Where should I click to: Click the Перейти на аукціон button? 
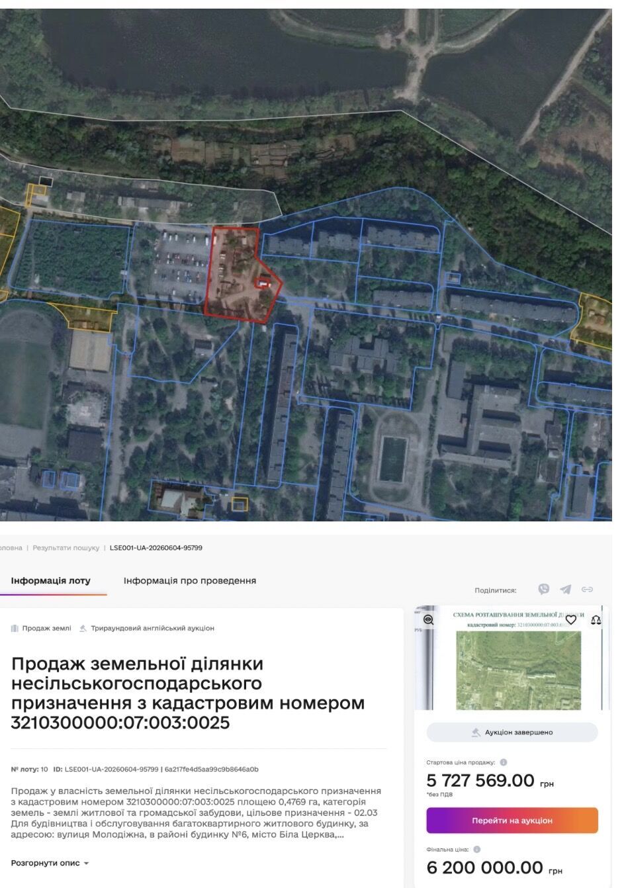click(512, 821)
